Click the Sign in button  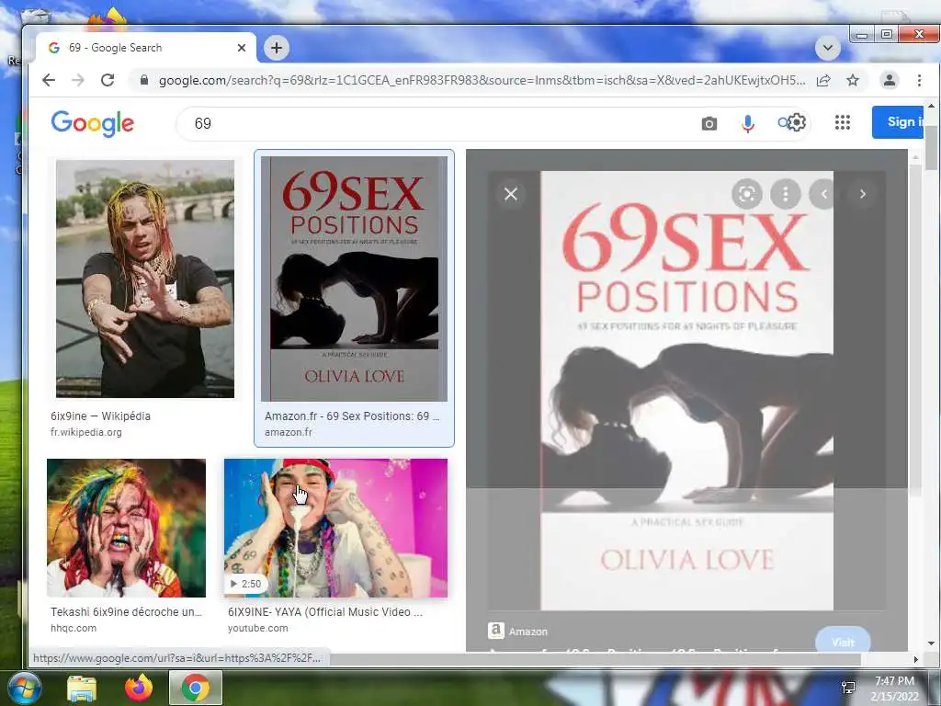coord(898,122)
